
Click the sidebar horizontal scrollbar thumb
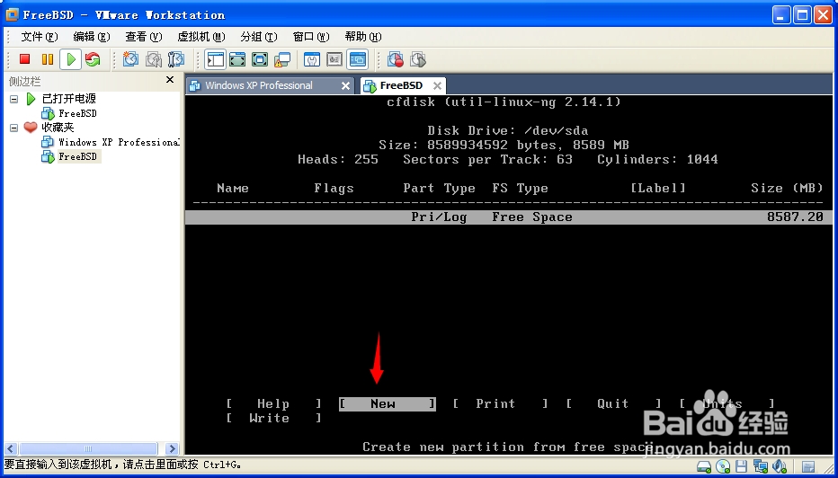point(88,448)
